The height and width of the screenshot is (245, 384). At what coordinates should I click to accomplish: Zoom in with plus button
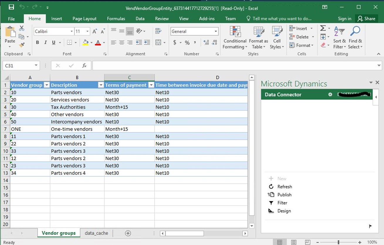[360, 242]
